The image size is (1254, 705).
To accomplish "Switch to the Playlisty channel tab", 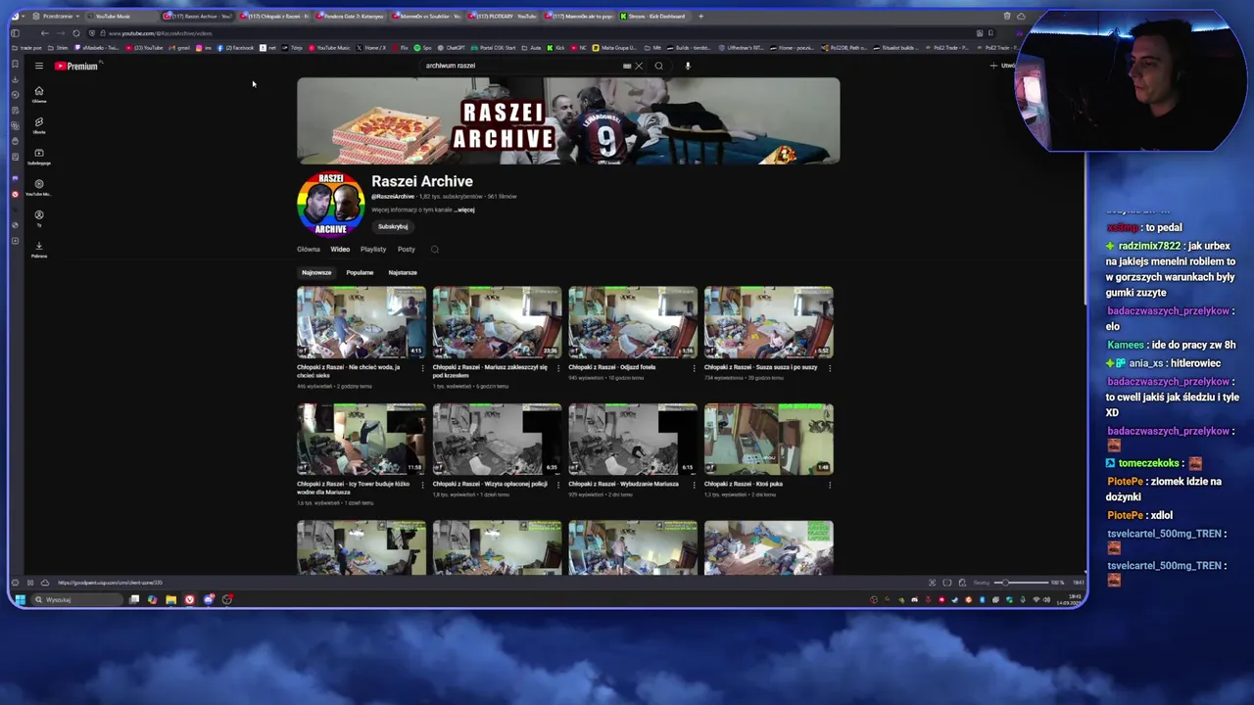I will tap(373, 249).
